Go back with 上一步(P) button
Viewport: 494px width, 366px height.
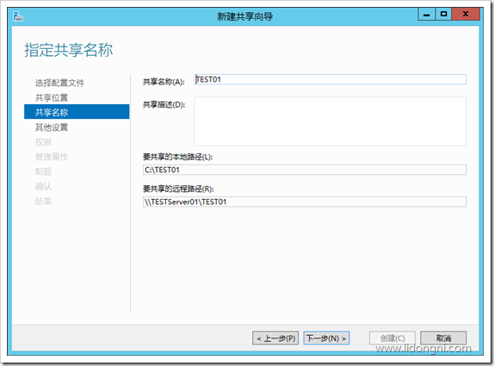(x=275, y=338)
